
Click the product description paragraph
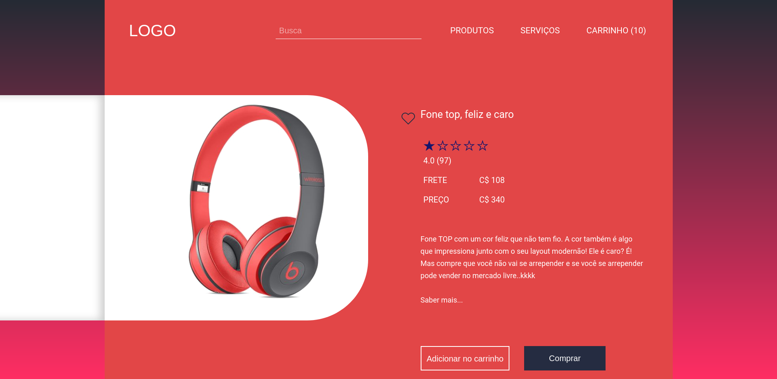tap(531, 257)
